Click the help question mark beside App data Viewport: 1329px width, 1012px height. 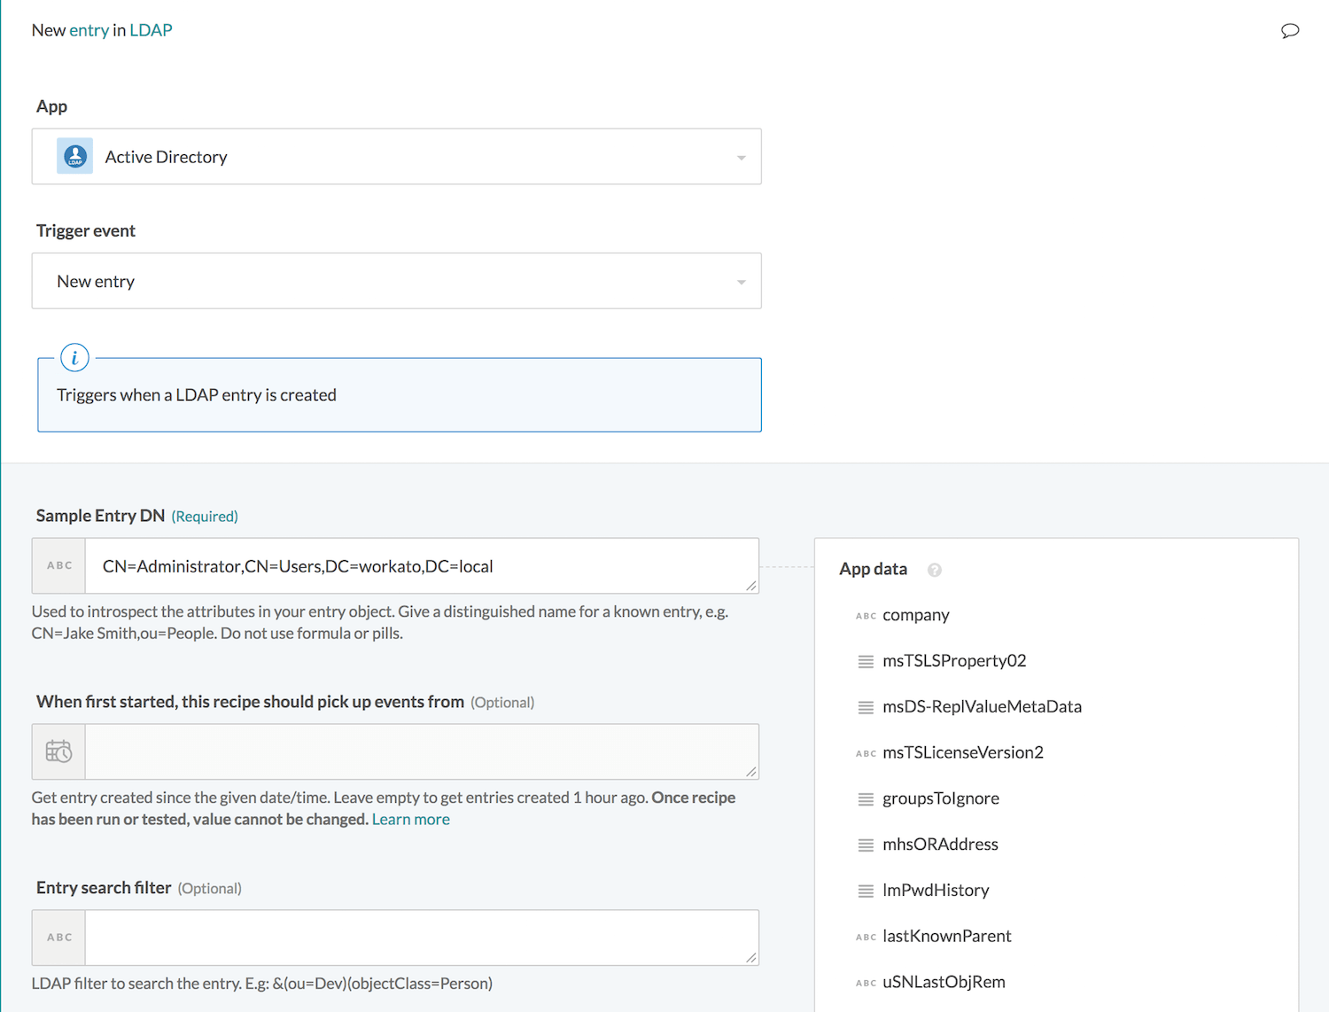tap(934, 570)
